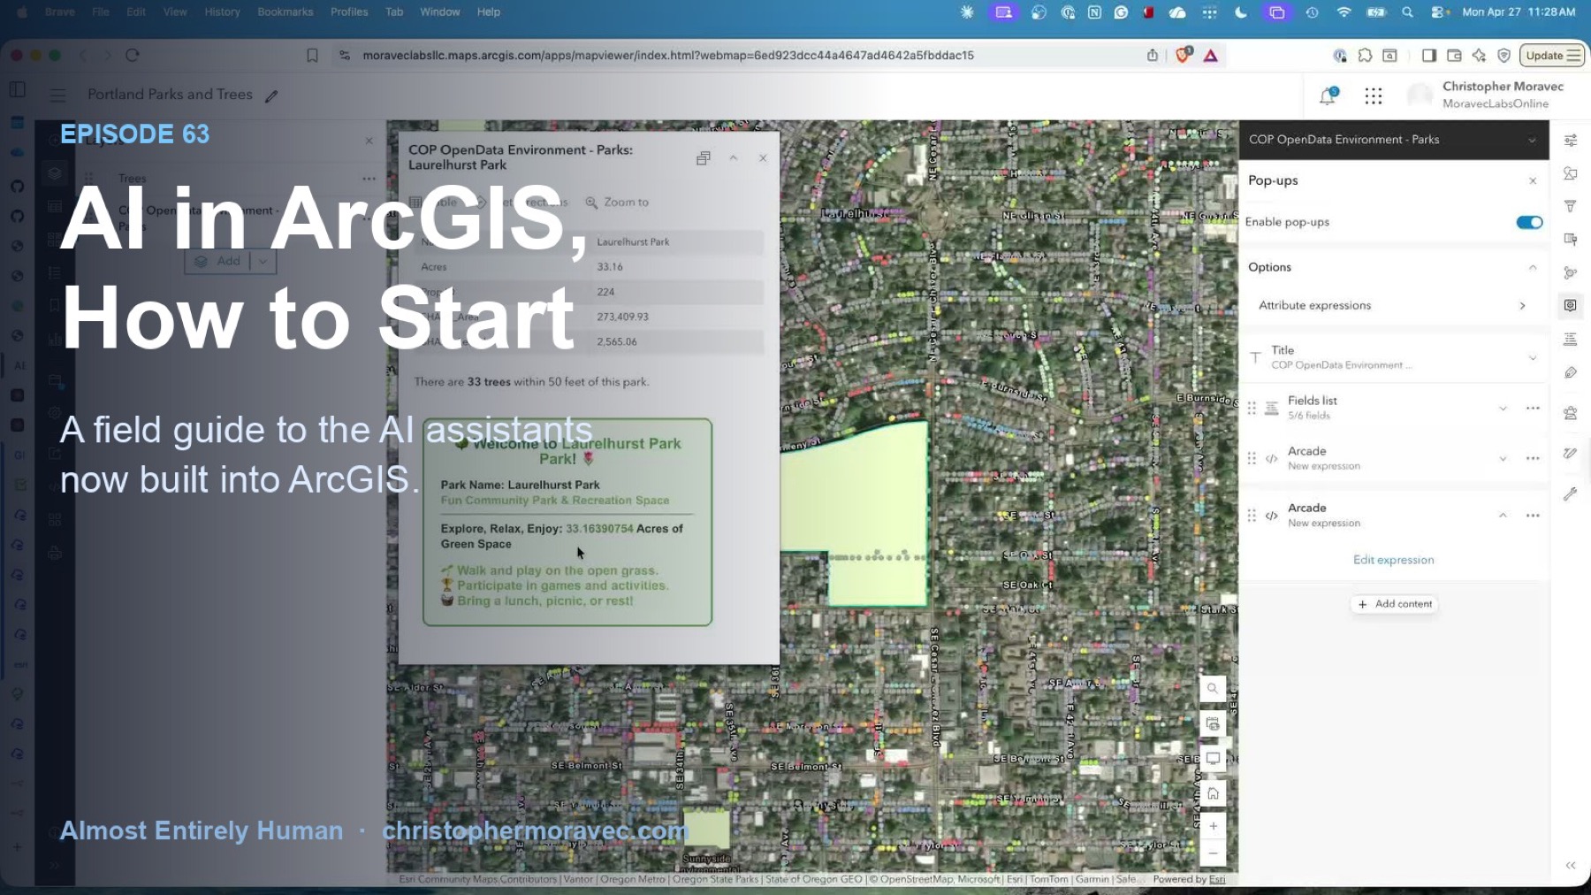
Task: Click the browser address bar URL
Action: pyautogui.click(x=668, y=55)
